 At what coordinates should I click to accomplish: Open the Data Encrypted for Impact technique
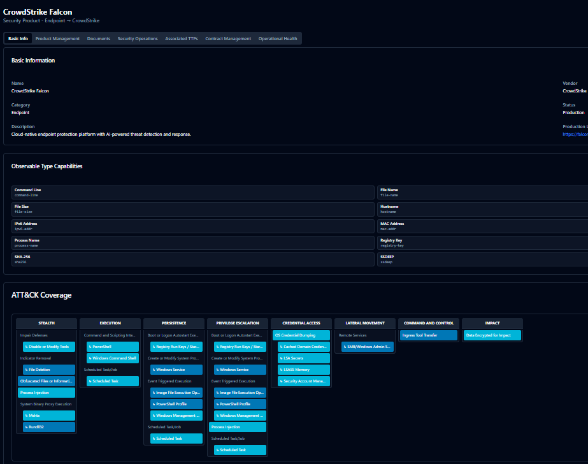click(492, 335)
